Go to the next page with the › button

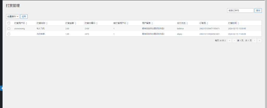tap(254, 40)
